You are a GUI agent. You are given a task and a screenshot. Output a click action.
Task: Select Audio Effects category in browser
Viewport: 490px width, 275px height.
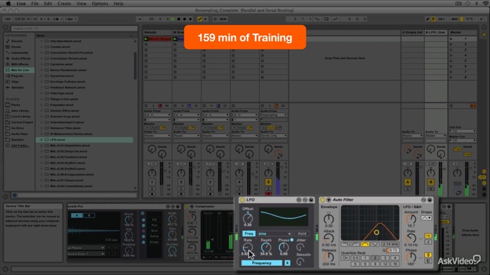pyautogui.click(x=18, y=58)
